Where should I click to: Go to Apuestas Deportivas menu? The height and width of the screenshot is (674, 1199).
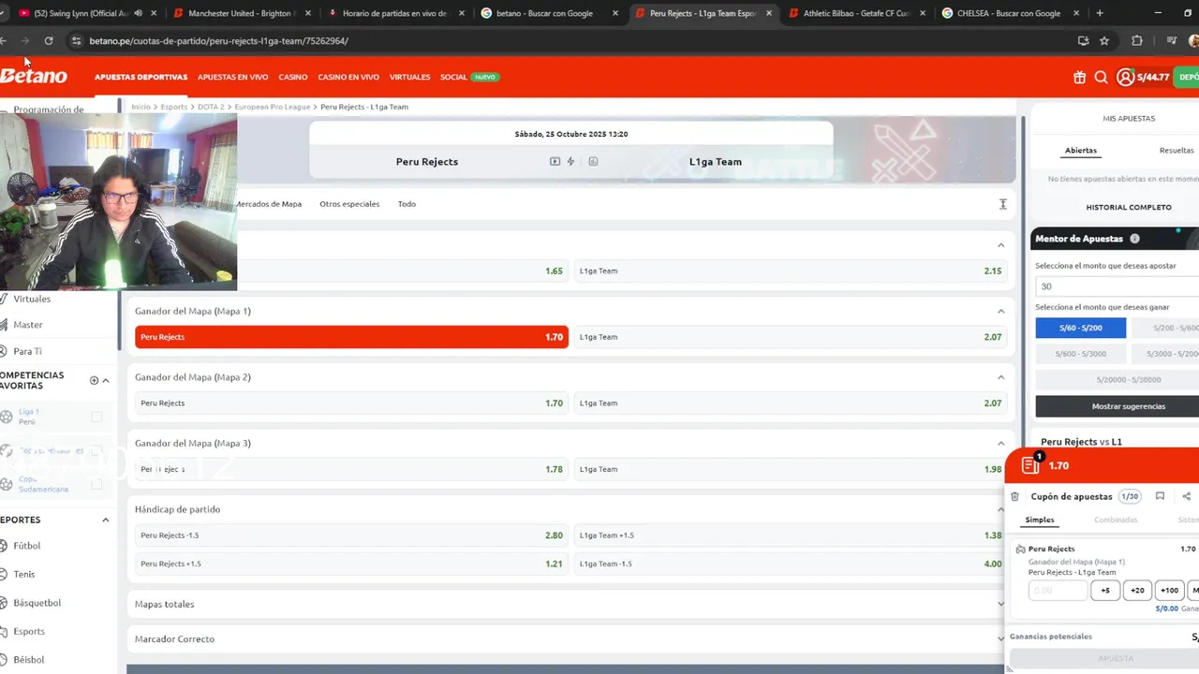pos(141,77)
